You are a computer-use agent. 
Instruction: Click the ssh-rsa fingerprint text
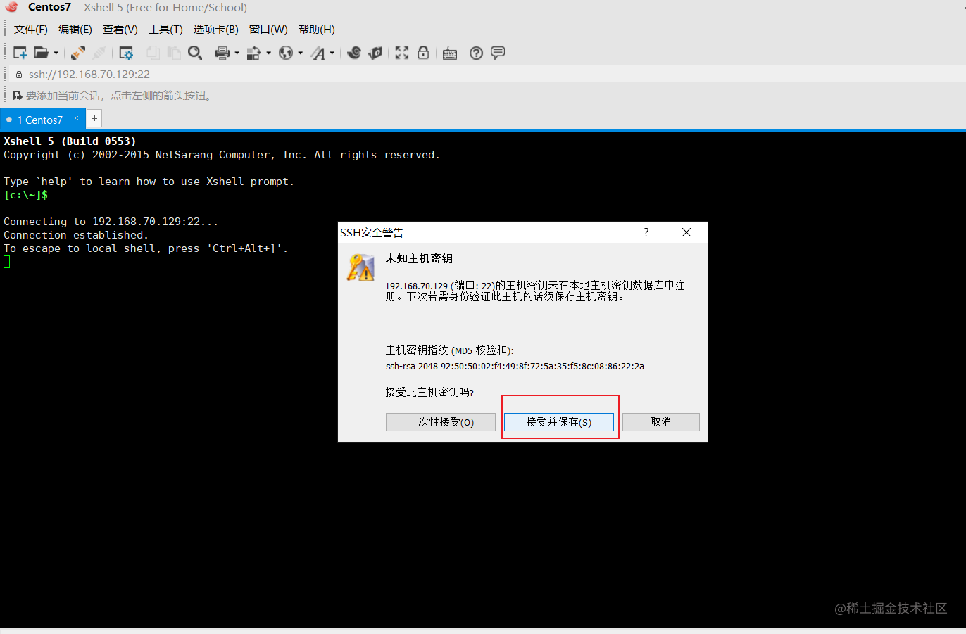point(515,366)
